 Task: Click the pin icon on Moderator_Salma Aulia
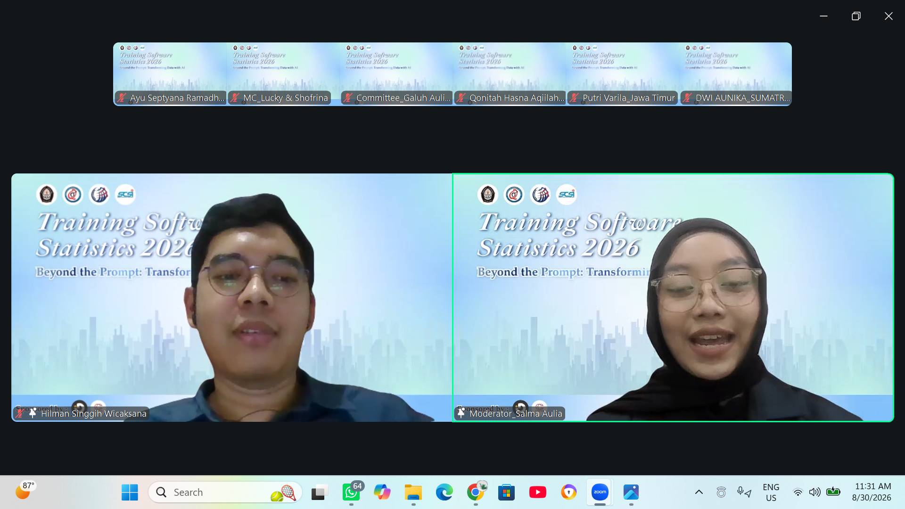pos(461,413)
